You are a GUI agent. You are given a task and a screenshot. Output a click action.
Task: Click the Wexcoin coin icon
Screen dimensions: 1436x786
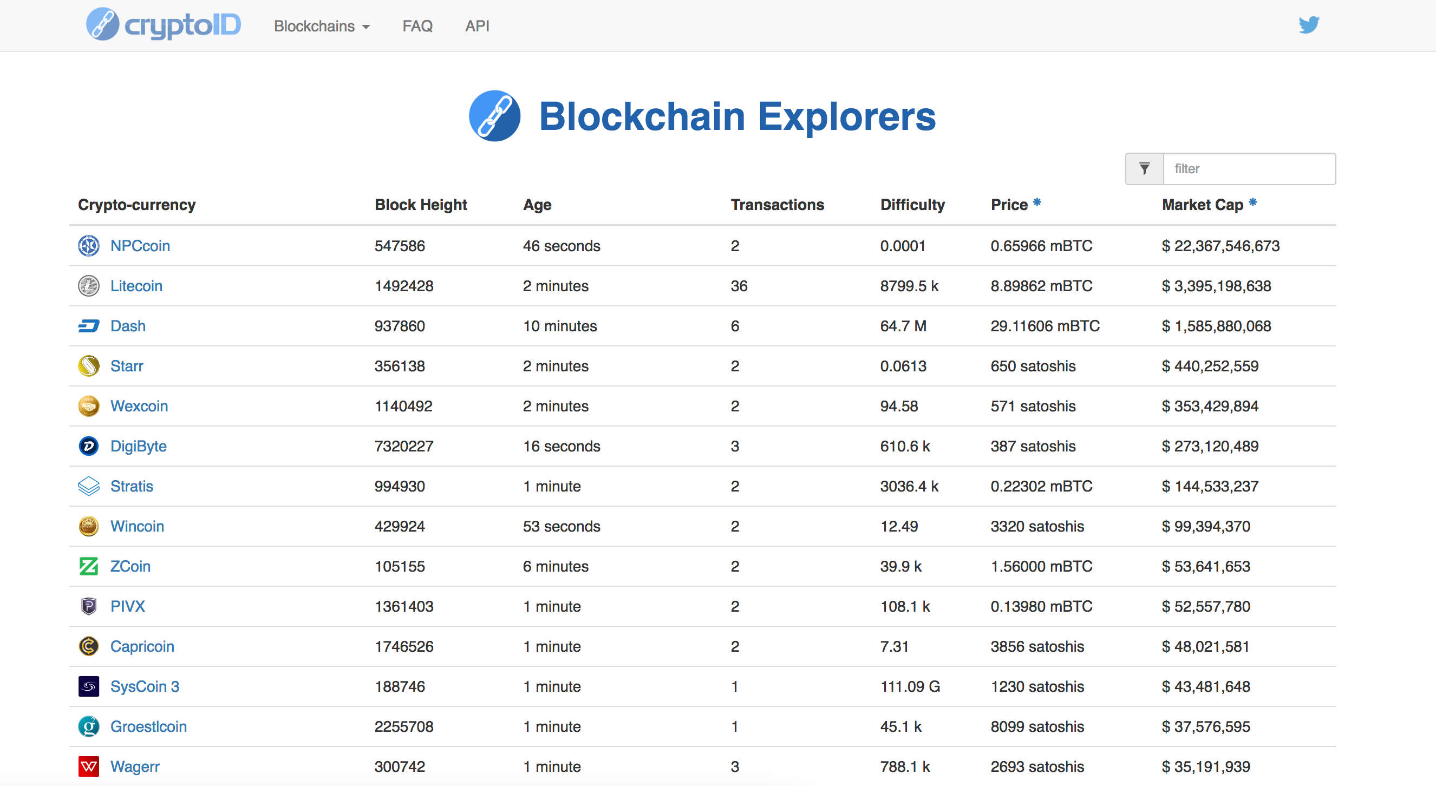[89, 407]
